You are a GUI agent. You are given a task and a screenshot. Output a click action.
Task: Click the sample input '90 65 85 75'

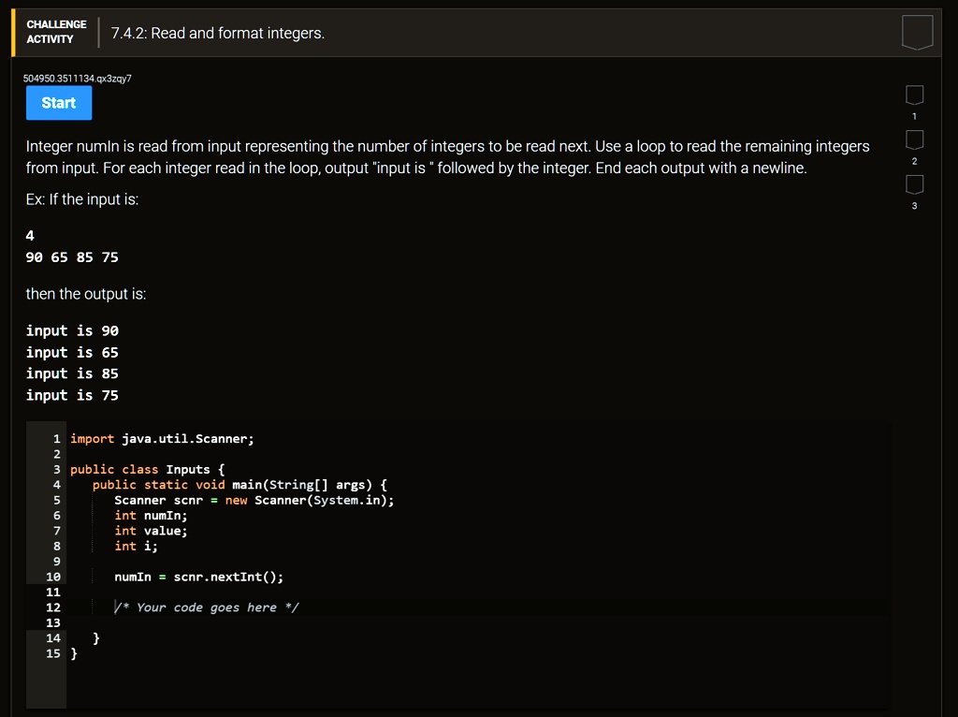72,257
